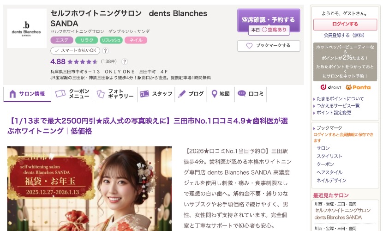Click the map pin icon for 地図
The width and height of the screenshot is (383, 231).
(214, 94)
